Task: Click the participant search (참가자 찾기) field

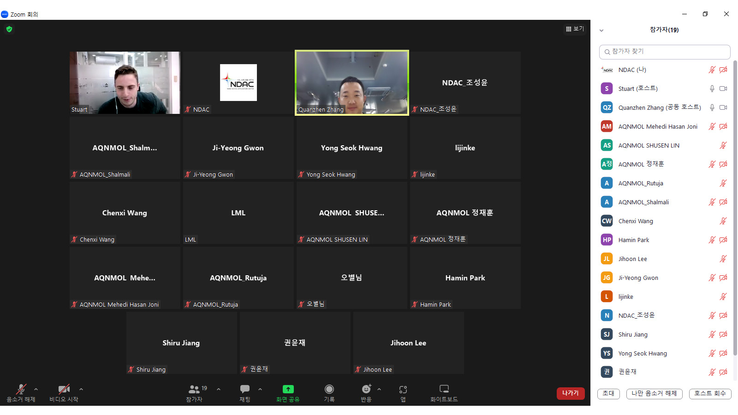Action: (664, 52)
